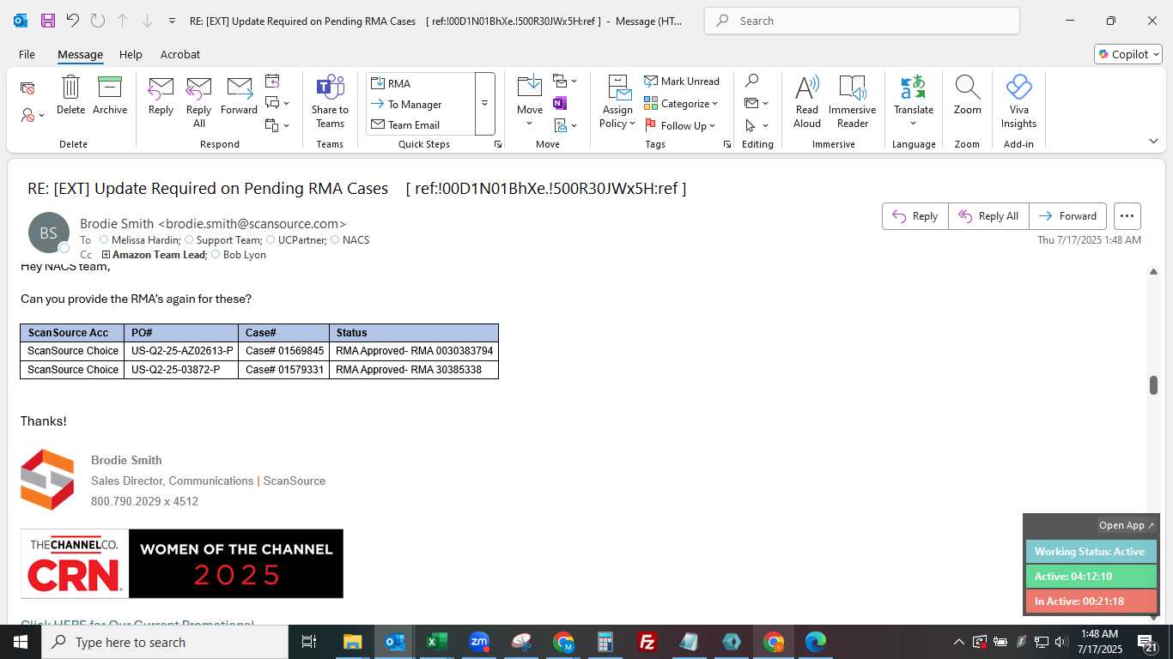Open the Tags dialog launcher
Image resolution: width=1173 pixels, height=659 pixels.
[x=727, y=144]
